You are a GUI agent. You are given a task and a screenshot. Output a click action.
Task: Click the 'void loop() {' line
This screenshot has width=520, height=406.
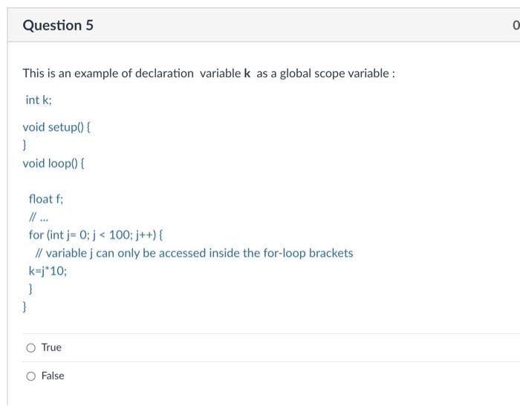(x=53, y=163)
